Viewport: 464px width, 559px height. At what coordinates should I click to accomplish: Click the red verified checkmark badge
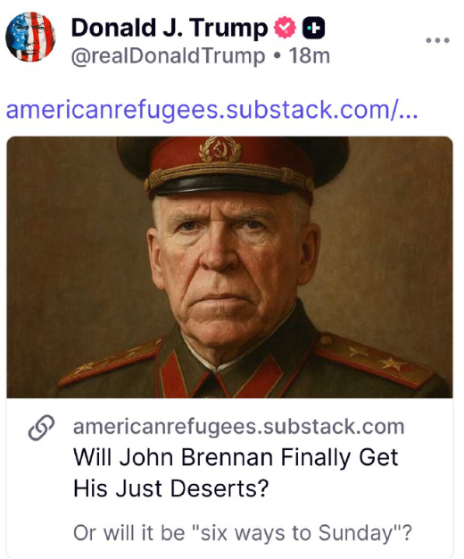(x=285, y=28)
